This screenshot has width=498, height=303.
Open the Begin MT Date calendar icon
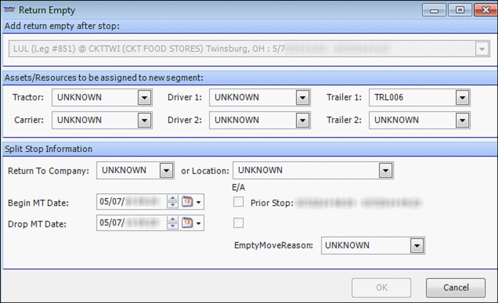click(186, 202)
